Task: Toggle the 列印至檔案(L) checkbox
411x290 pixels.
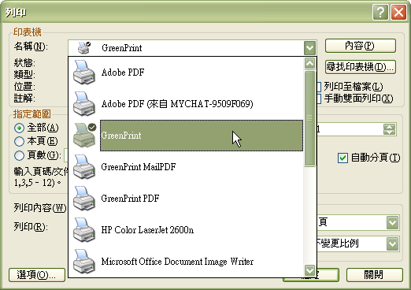Action: point(319,87)
